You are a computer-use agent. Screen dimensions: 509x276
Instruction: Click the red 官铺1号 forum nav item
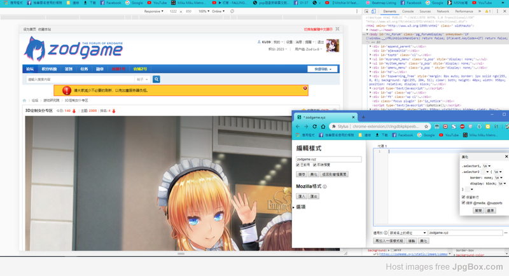click(x=118, y=69)
